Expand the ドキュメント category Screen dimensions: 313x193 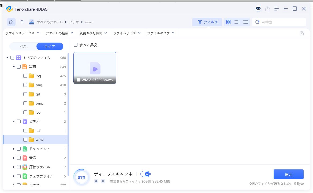point(14,149)
